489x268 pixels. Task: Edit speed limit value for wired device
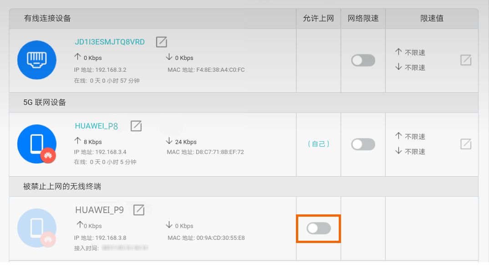tap(466, 60)
